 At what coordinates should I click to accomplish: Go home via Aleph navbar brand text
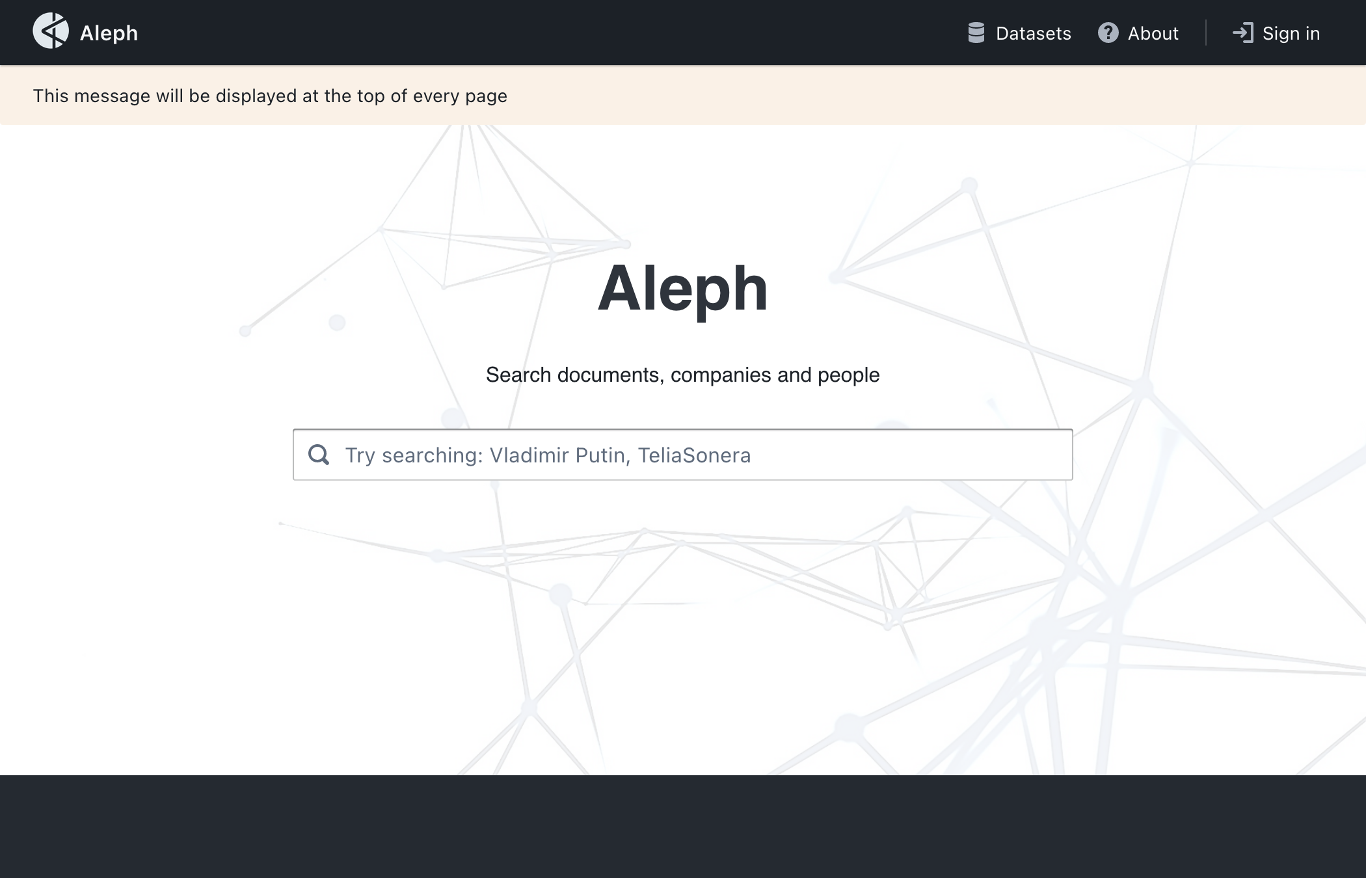(109, 33)
